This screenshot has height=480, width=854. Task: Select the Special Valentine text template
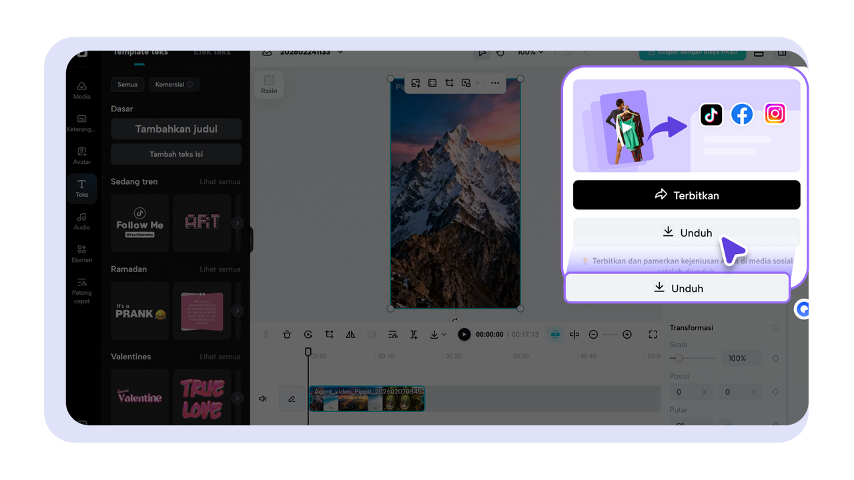pos(140,397)
